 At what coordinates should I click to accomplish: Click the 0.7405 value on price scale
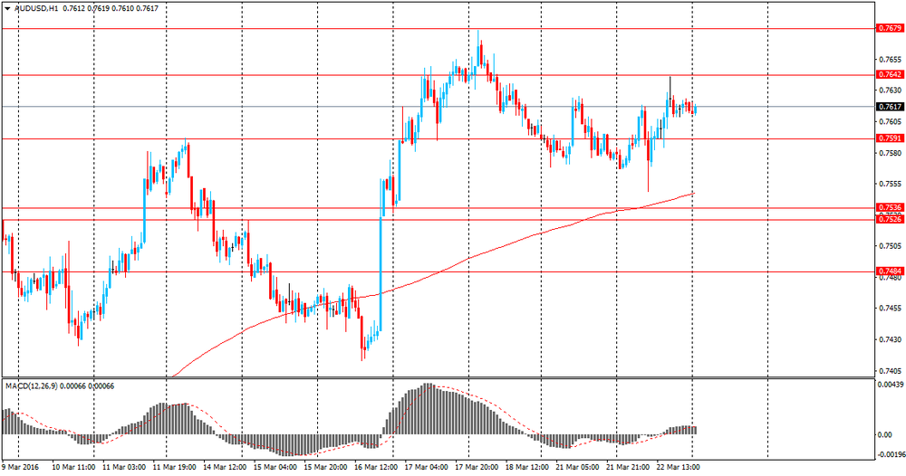(x=890, y=371)
